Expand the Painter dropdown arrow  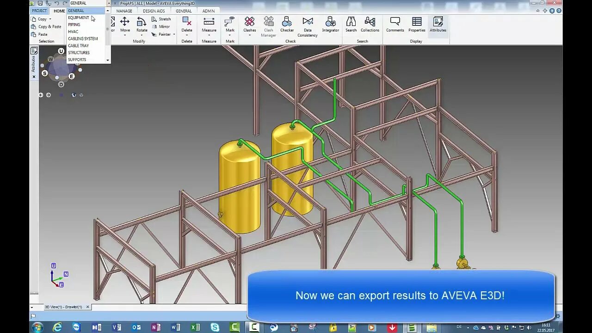click(174, 34)
